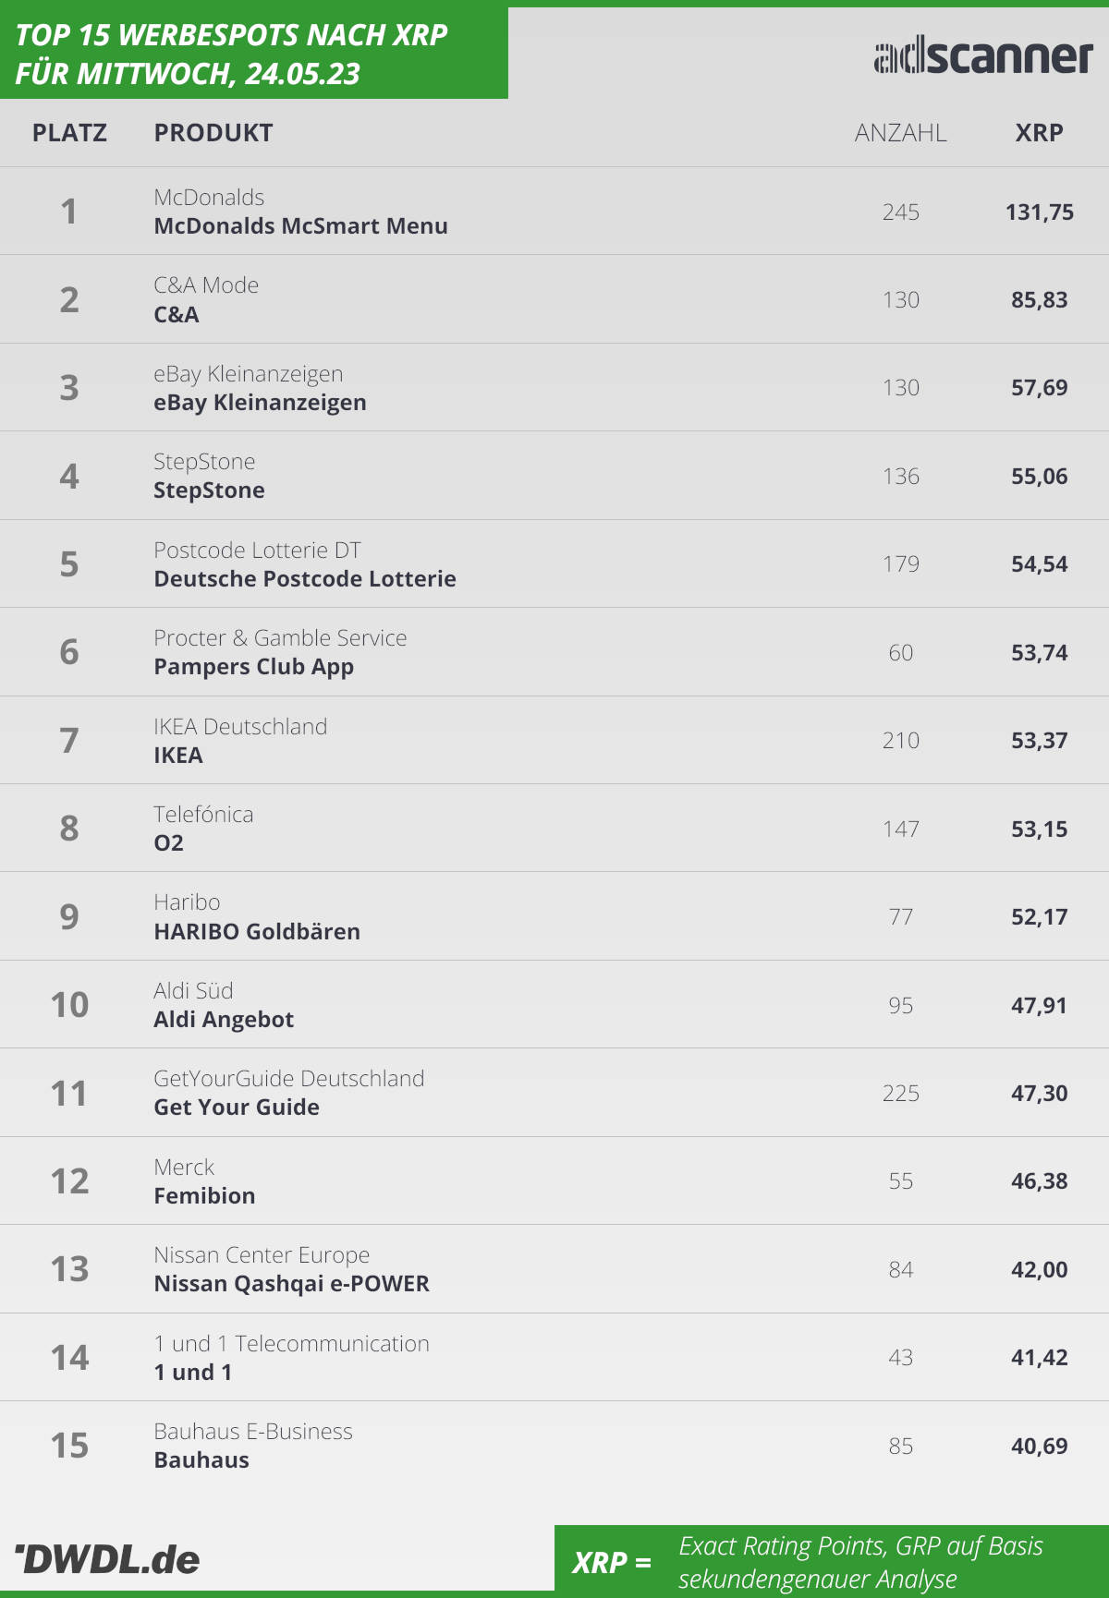Select the Pampers Club App row

pyautogui.click(x=554, y=652)
